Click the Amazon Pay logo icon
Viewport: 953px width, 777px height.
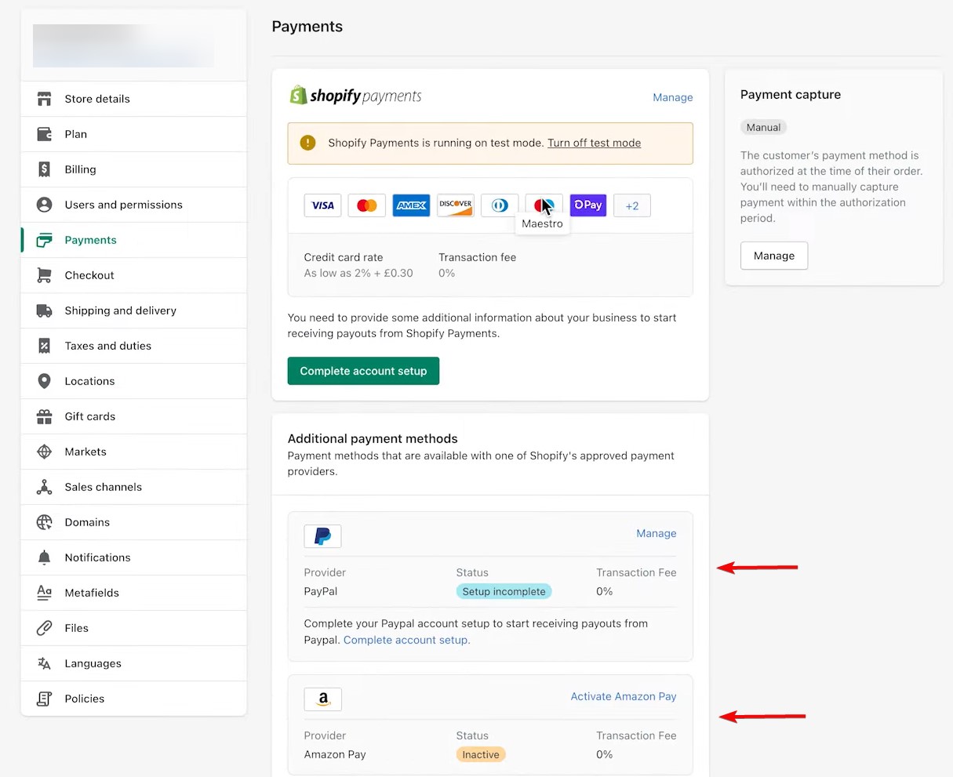tap(322, 699)
